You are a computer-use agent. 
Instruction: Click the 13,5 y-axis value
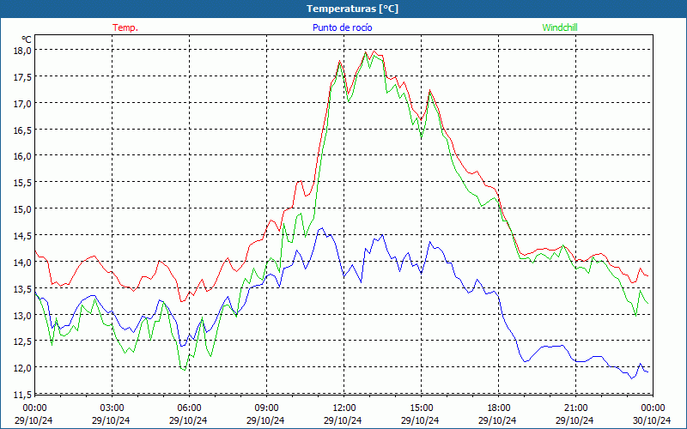click(x=22, y=288)
